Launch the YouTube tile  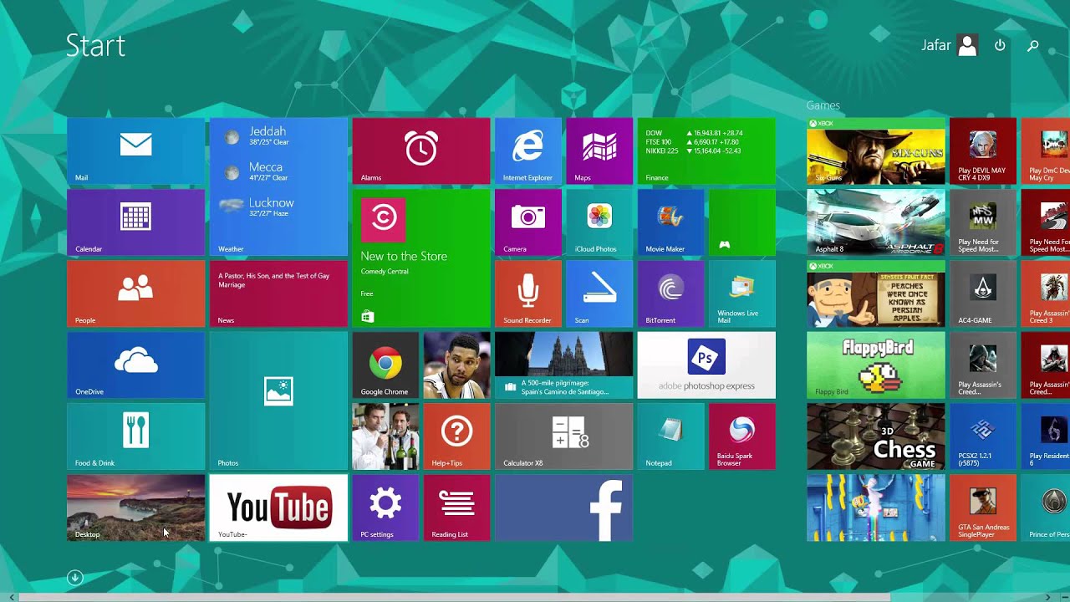278,508
